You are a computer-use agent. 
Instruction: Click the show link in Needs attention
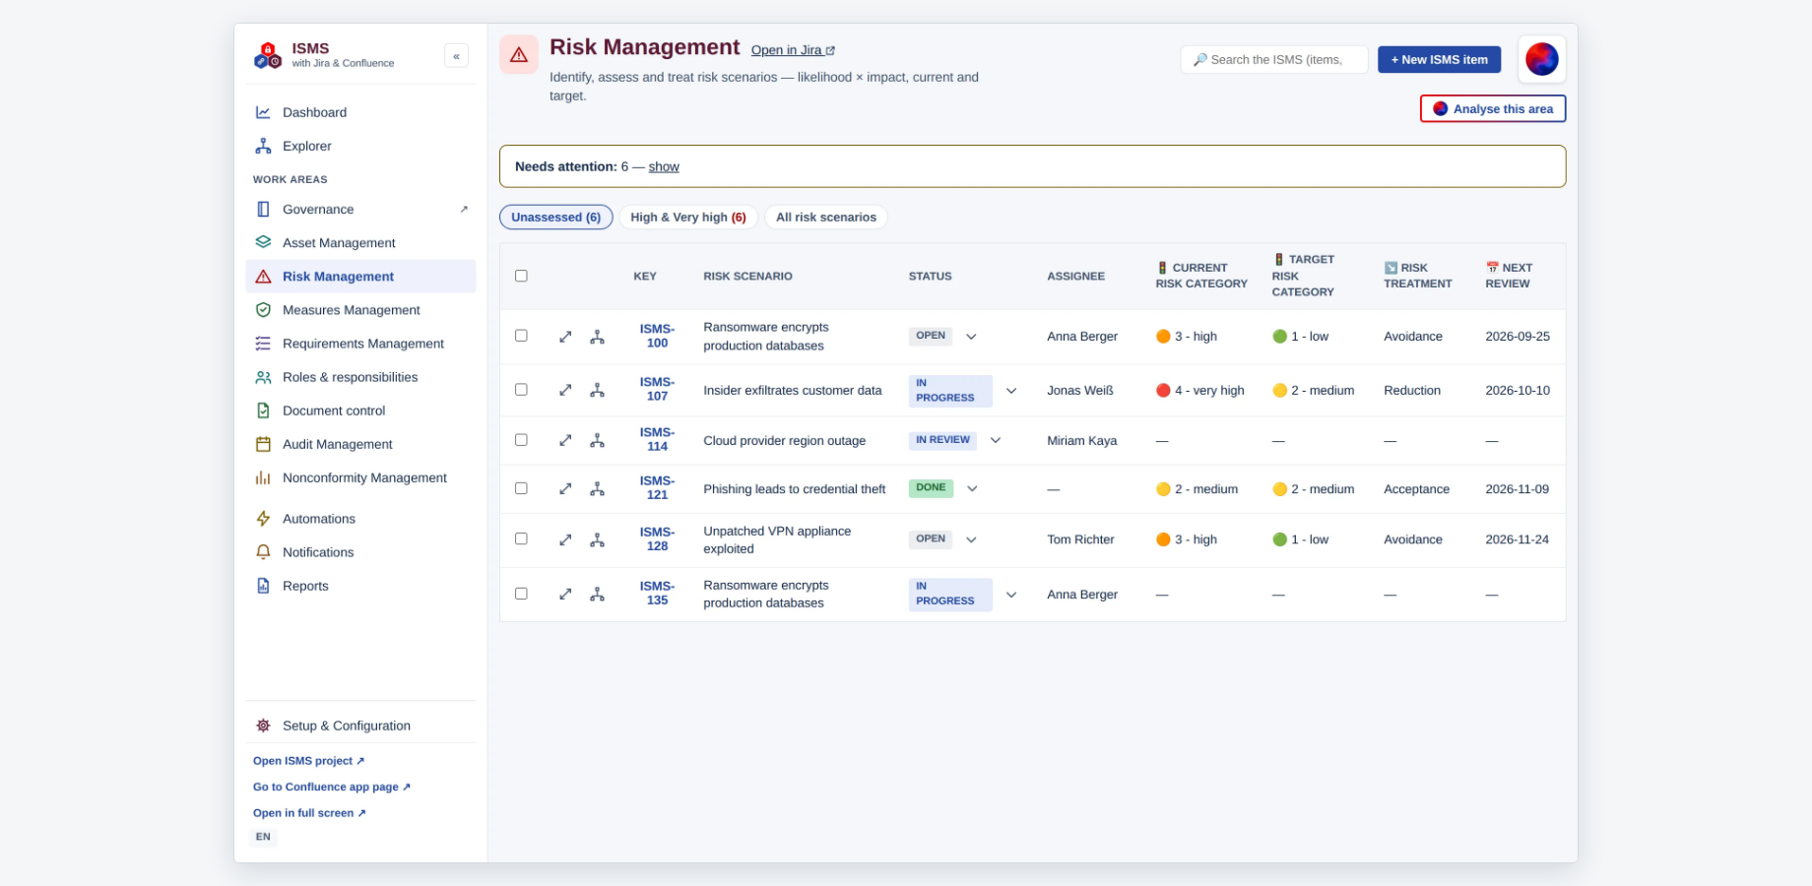tap(664, 166)
